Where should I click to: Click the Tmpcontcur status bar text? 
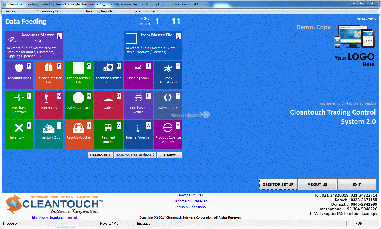[x=11, y=224]
